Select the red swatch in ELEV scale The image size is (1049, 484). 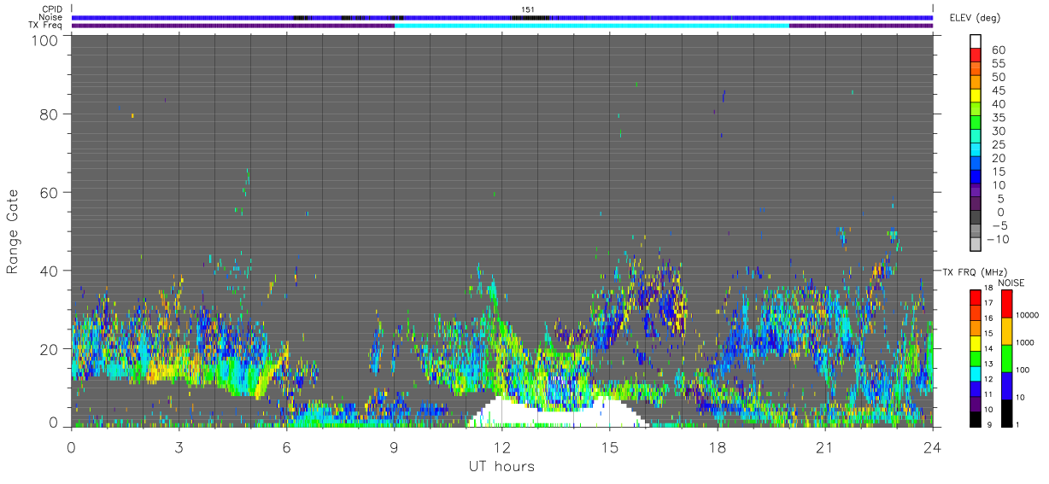976,55
